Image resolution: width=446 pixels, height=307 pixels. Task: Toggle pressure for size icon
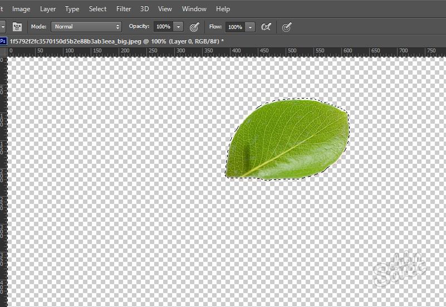click(x=287, y=27)
